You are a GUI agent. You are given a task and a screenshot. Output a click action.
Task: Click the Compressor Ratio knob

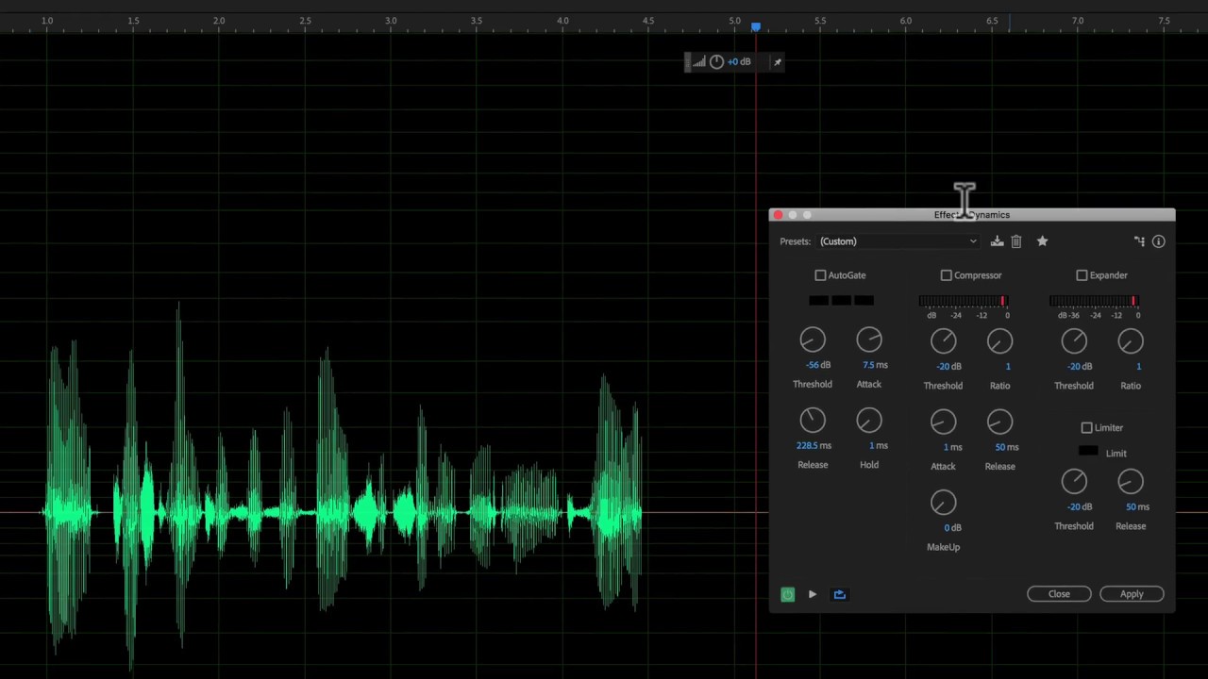tap(999, 341)
